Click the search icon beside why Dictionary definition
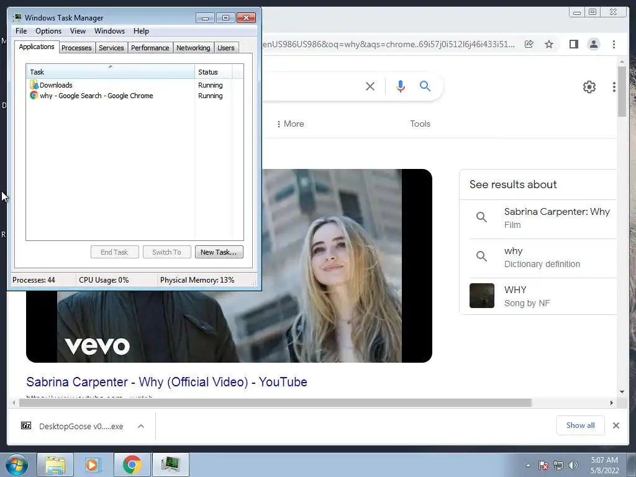The width and height of the screenshot is (636, 477). pos(481,256)
